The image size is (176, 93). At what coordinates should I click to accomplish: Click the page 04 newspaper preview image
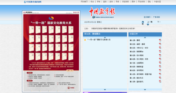tap(51, 51)
